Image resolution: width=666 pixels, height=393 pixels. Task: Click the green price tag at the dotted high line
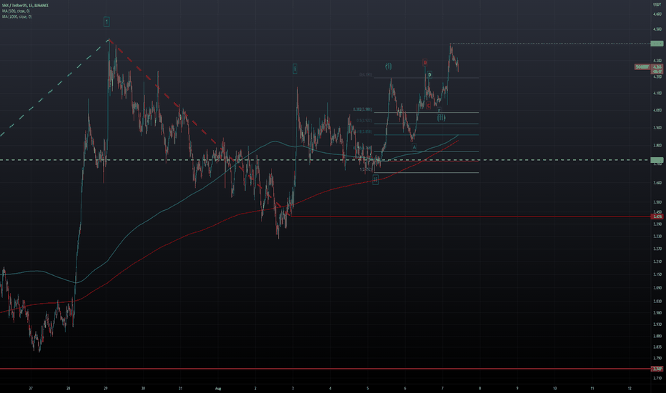pos(657,44)
